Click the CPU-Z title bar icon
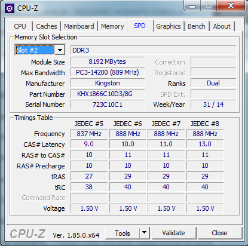This screenshot has width=248, height=246. pos(10,8)
